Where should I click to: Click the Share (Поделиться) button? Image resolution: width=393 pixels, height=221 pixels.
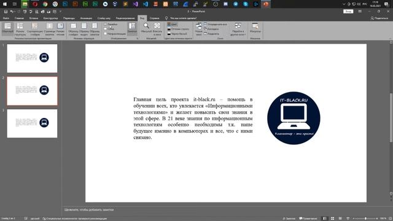(379, 18)
